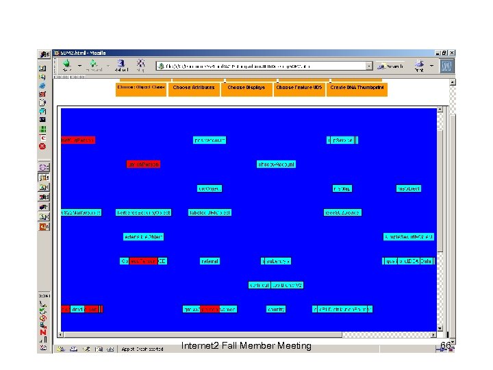
Task: Open the Print button dropdown arrow
Action: [x=431, y=66]
